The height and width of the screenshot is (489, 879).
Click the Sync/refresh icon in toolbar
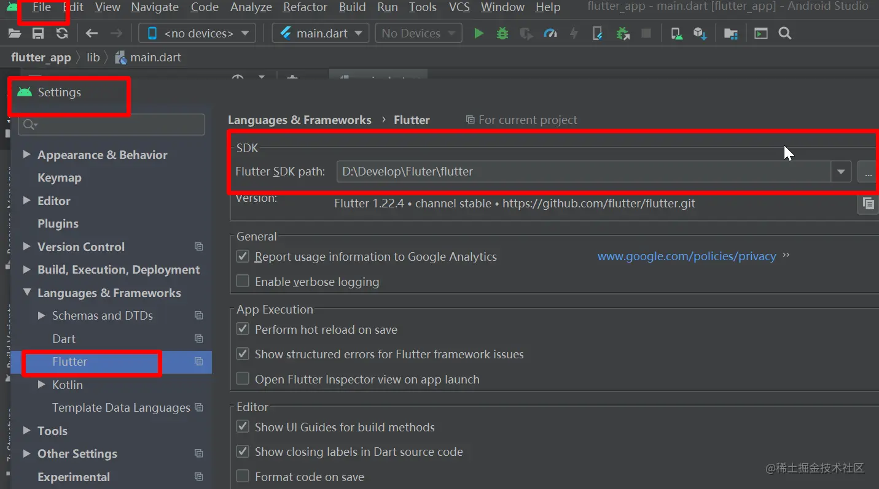(62, 34)
